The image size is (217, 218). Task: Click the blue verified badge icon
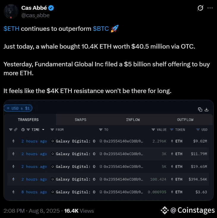coord(51,8)
